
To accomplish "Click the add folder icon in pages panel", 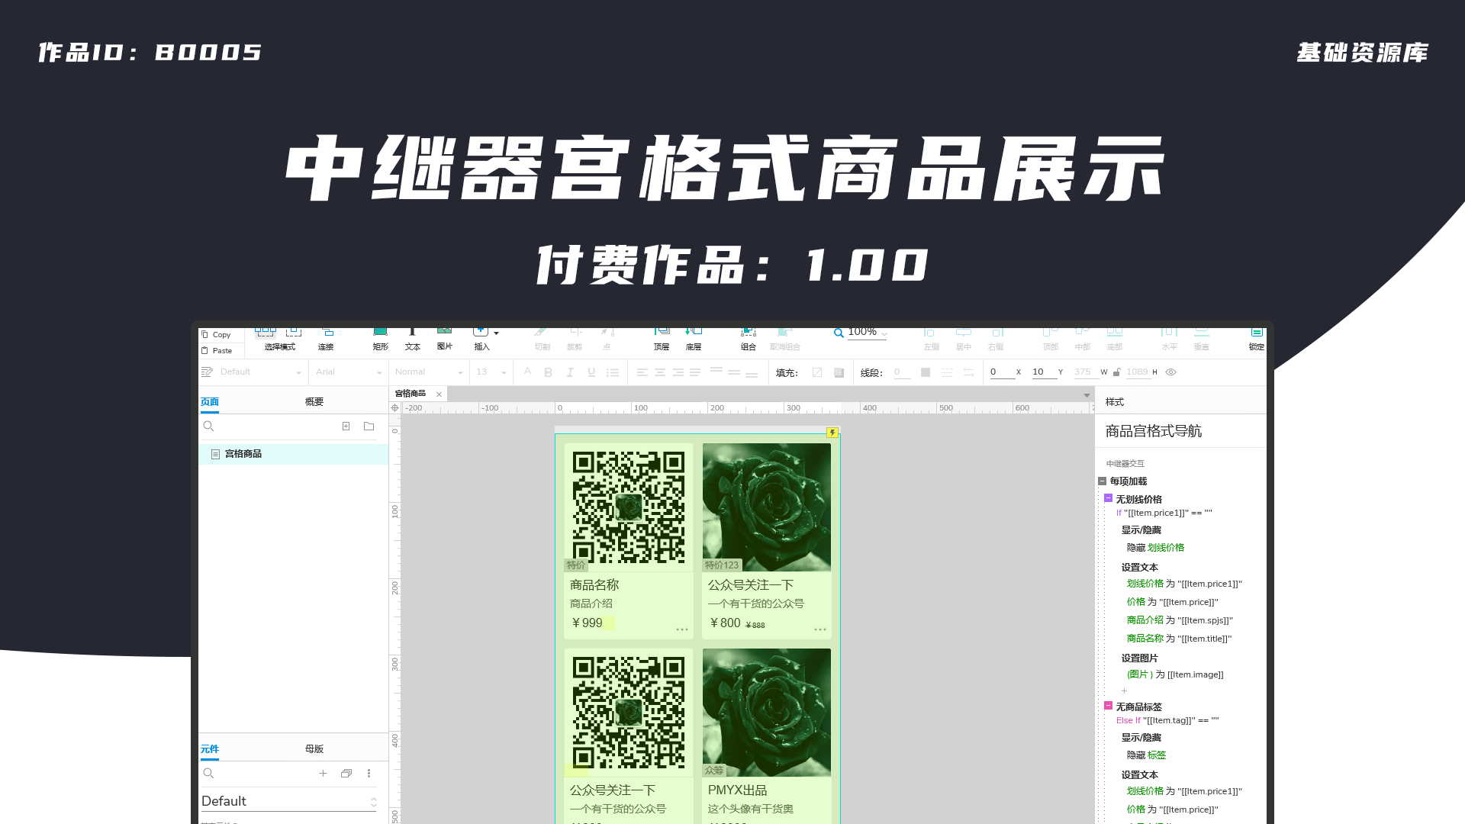I will click(369, 426).
